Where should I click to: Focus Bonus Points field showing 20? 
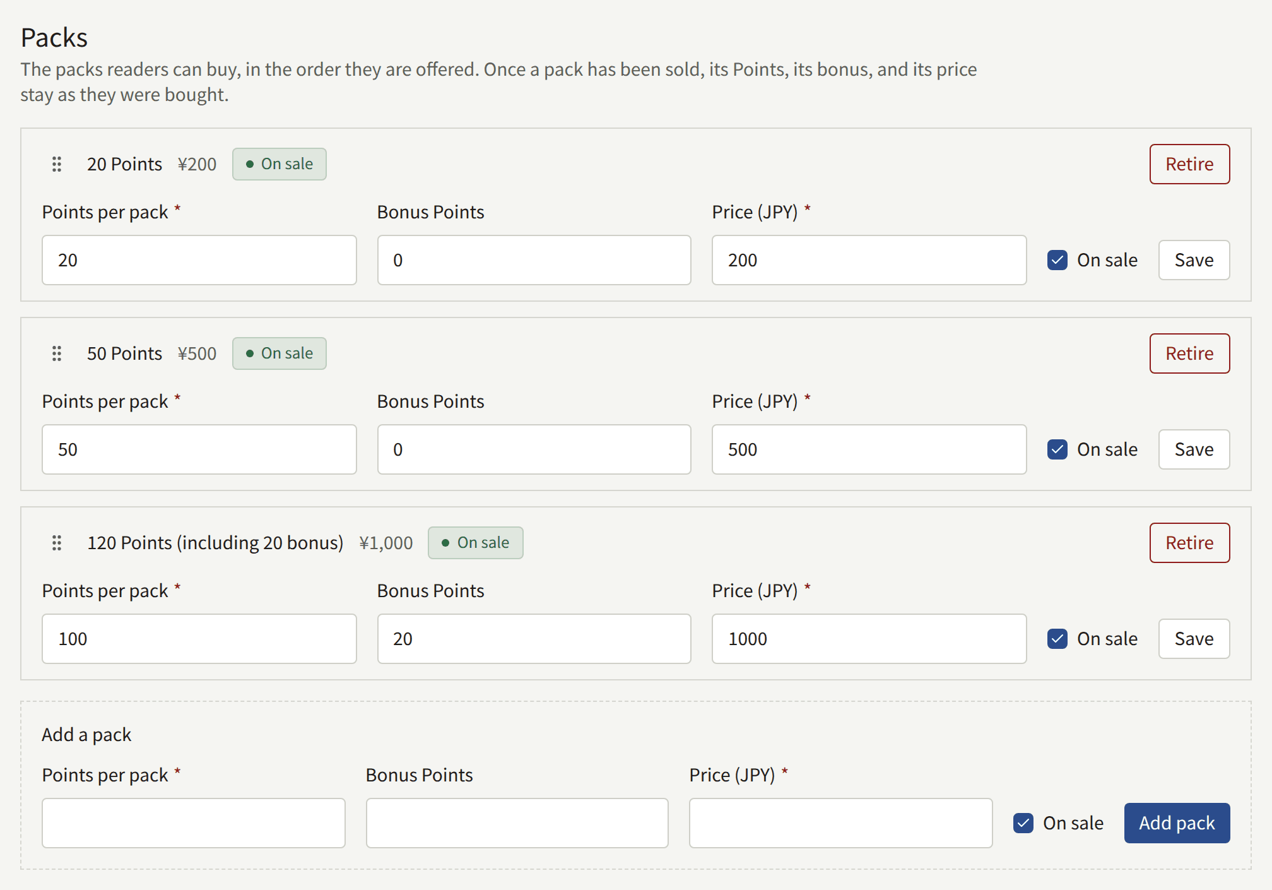[534, 639]
